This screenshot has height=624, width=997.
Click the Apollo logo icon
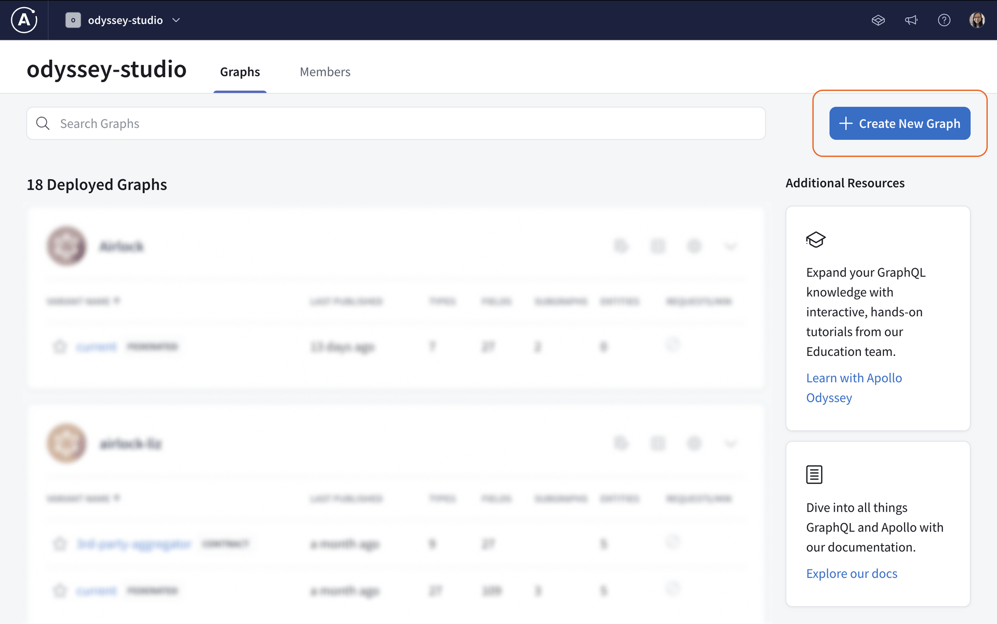(x=24, y=20)
